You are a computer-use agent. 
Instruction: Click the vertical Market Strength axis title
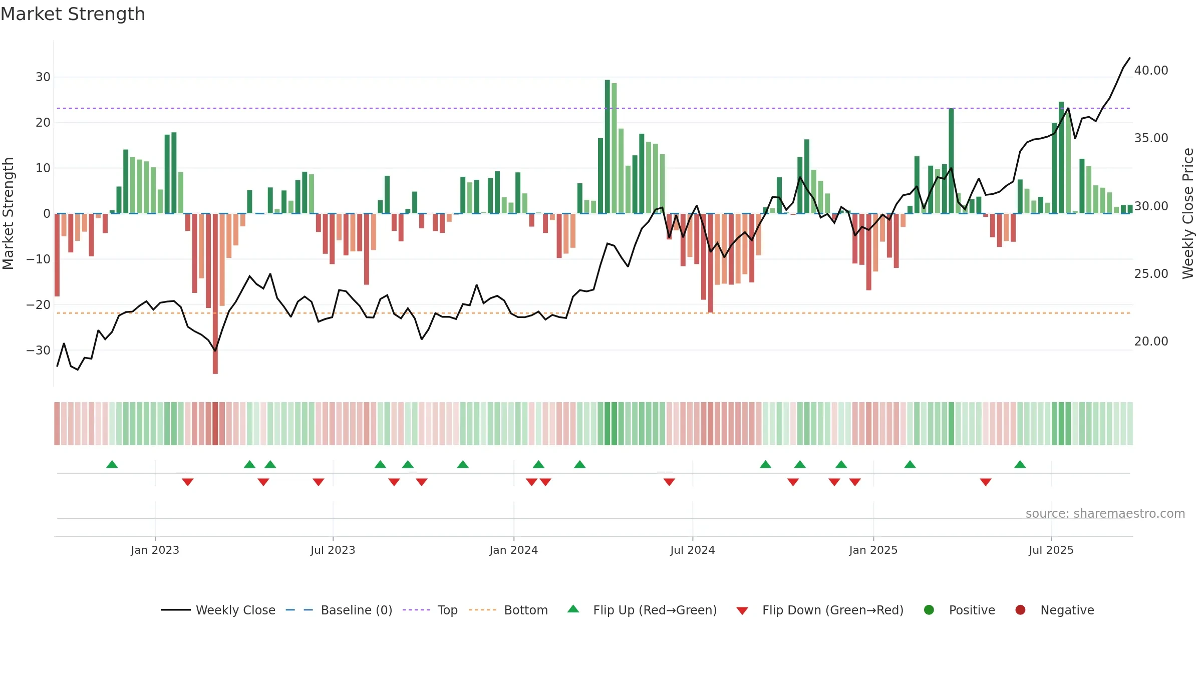tap(8, 213)
